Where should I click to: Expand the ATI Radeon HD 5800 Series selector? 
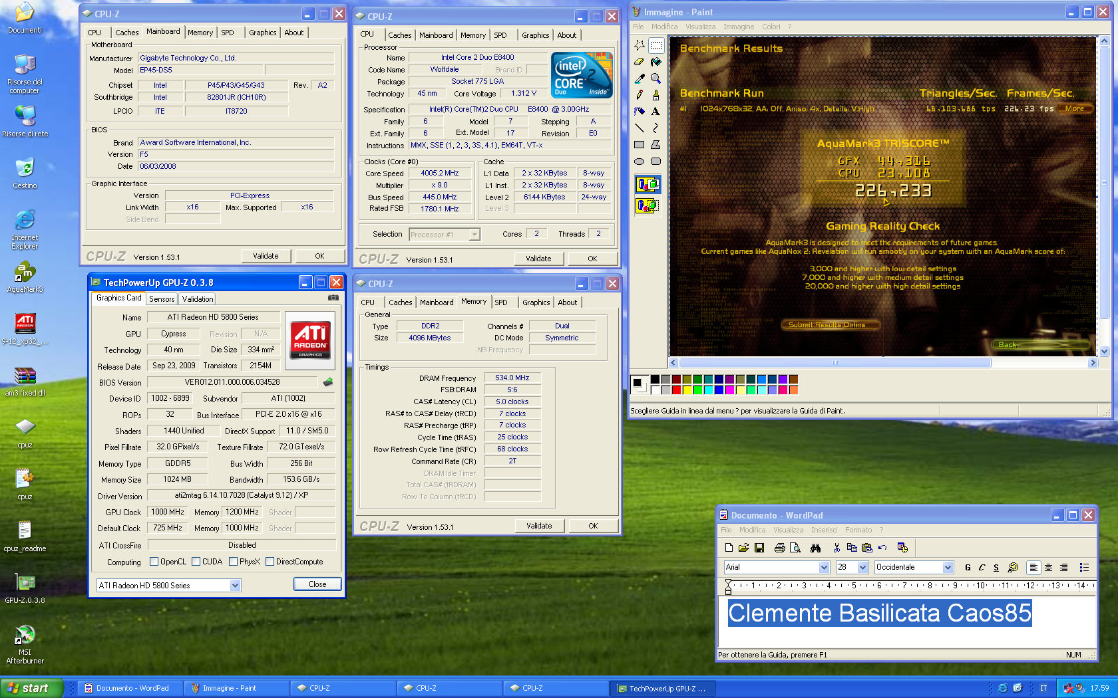pos(235,586)
